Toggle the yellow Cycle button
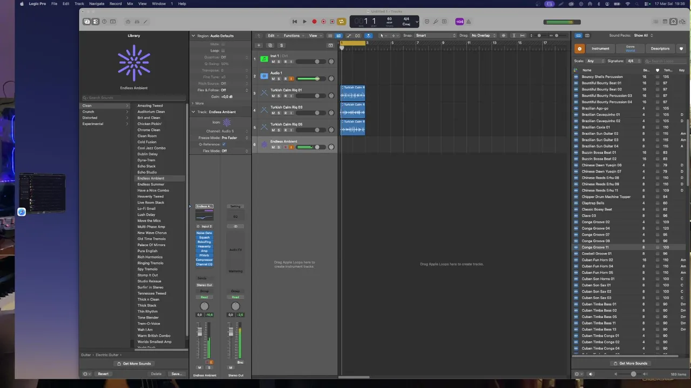The image size is (691, 388). pyautogui.click(x=341, y=22)
